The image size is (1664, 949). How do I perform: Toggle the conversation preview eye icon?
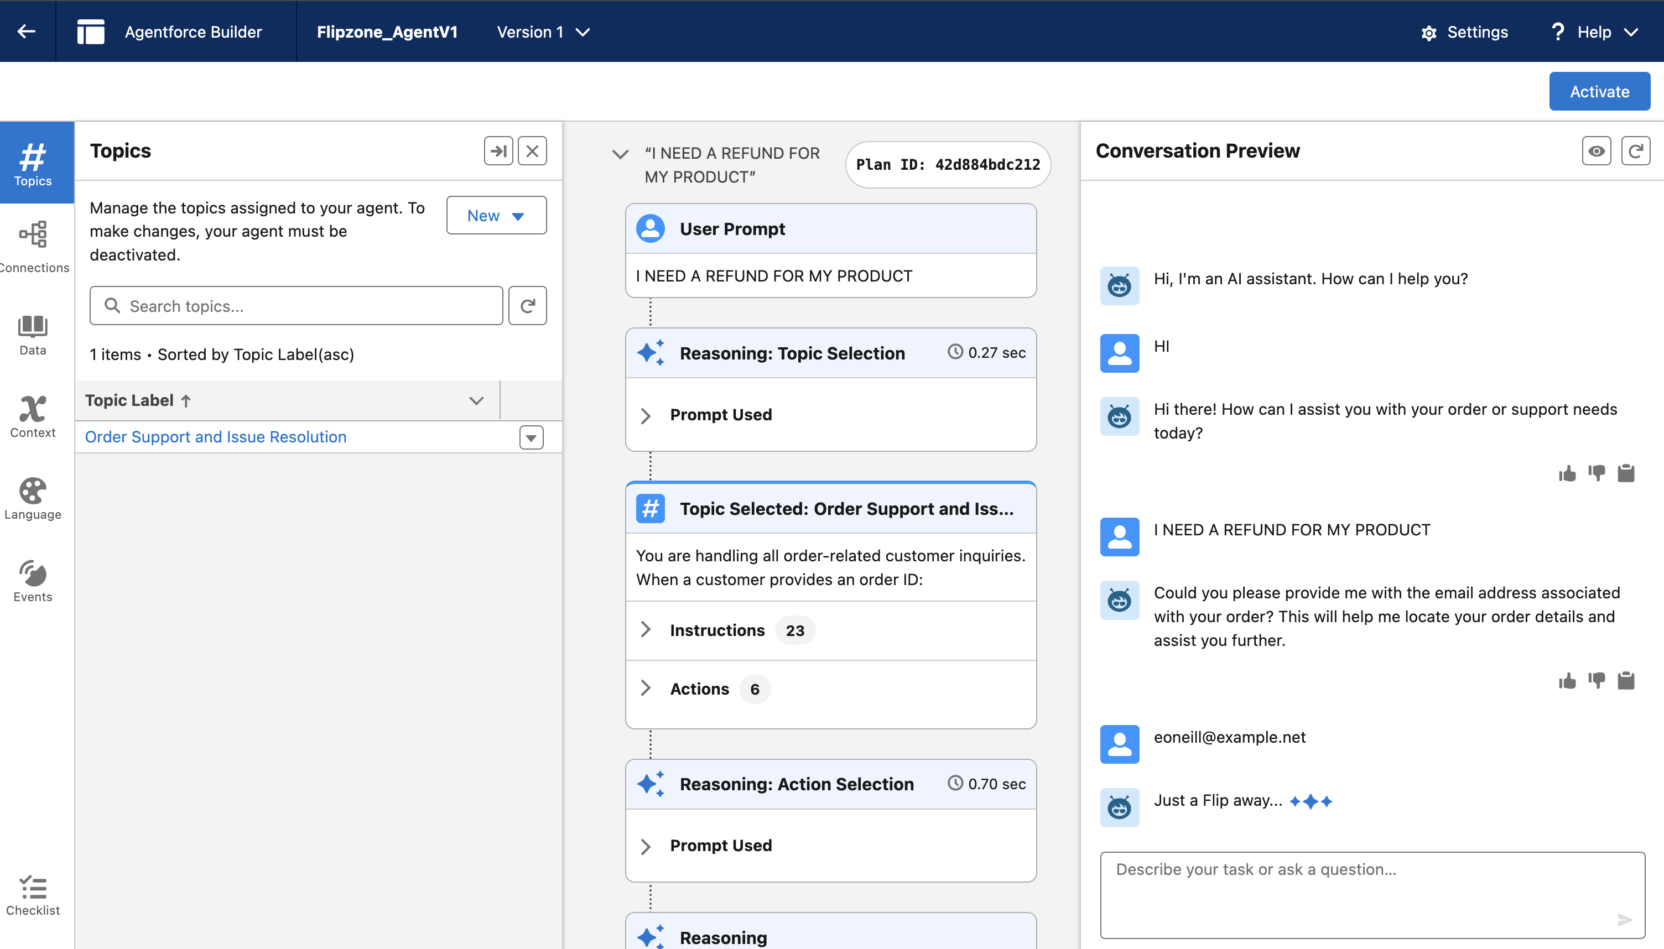pyautogui.click(x=1595, y=151)
